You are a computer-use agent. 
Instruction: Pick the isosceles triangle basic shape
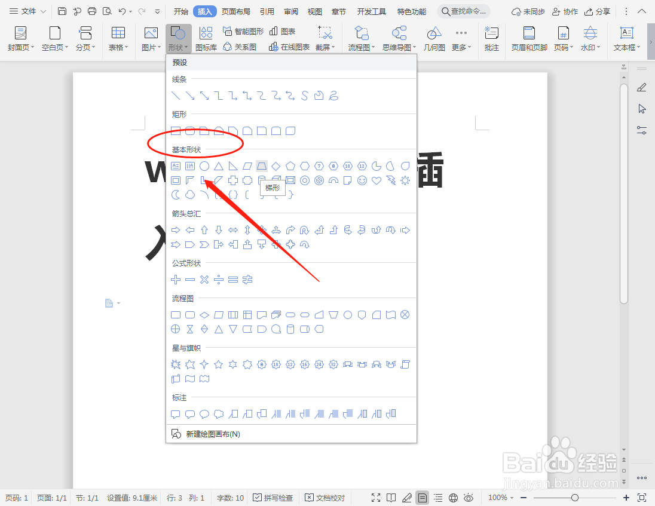coord(219,166)
